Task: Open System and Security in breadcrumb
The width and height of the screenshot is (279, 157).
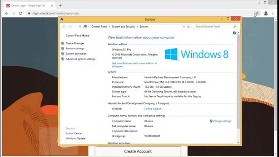Action: (123, 27)
